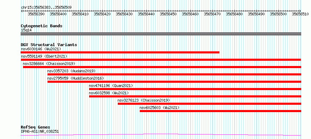Click ruler position 35656390
This screenshot has width=311, height=139.
(36, 14)
